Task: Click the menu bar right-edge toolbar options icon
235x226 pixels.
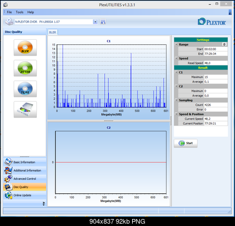Action: (x=230, y=12)
